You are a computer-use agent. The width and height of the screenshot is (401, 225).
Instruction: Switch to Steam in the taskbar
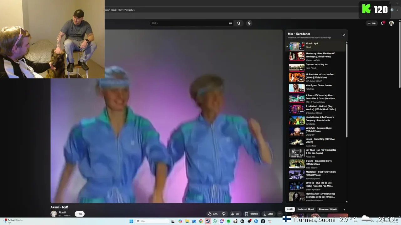coord(208,221)
